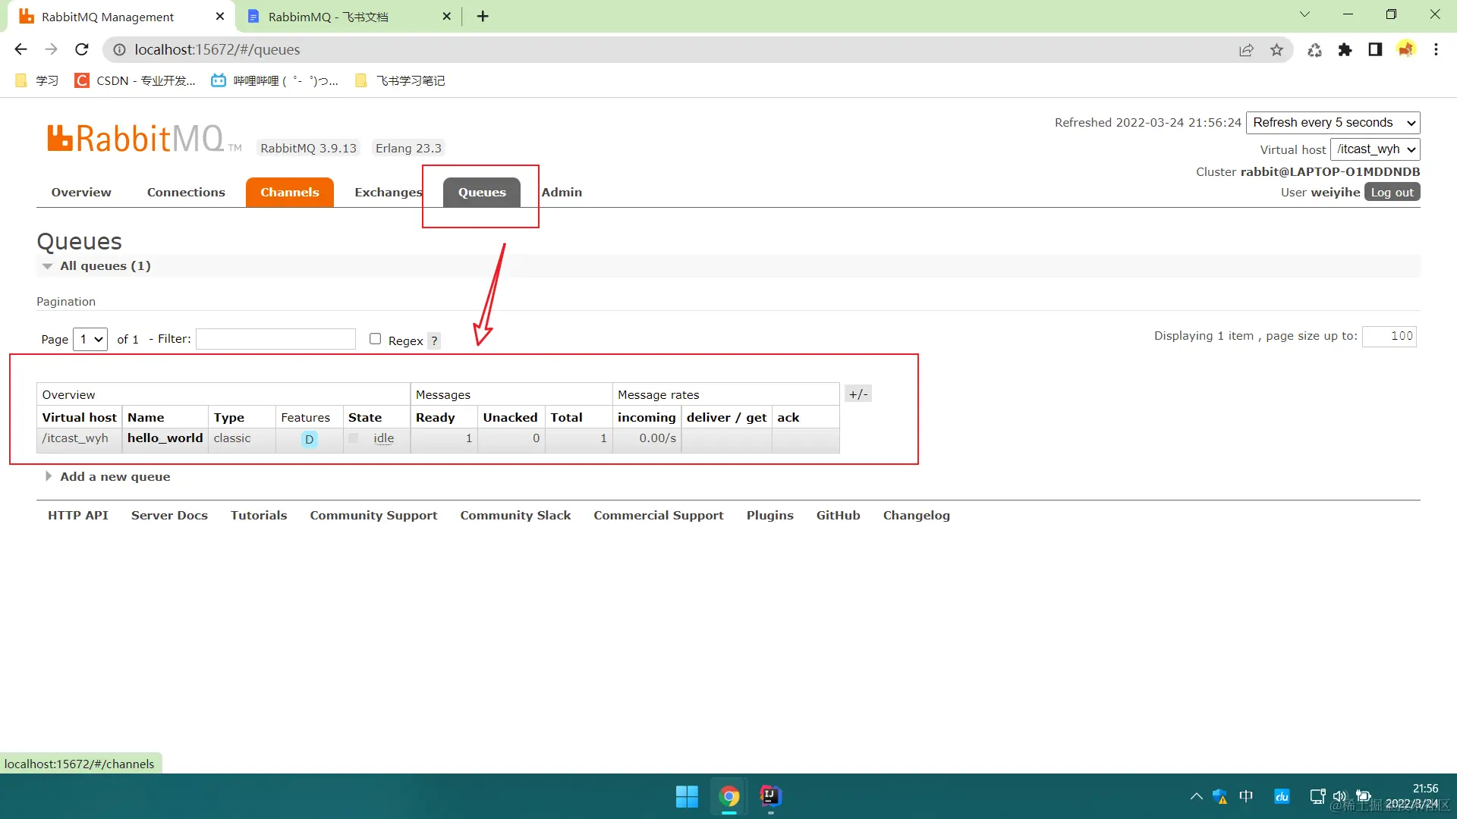Collapse the All queues section
Screen dimensions: 1457x819
105,266
